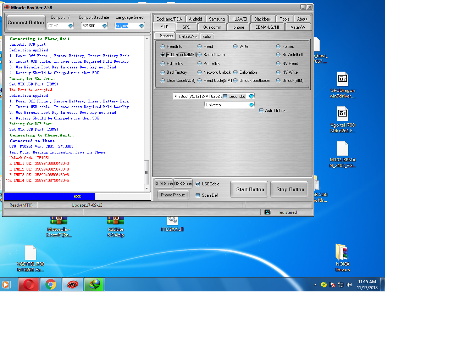Switch to Miracle Box taskbar icon
Screen dimensions: 454x363
click(x=73, y=284)
